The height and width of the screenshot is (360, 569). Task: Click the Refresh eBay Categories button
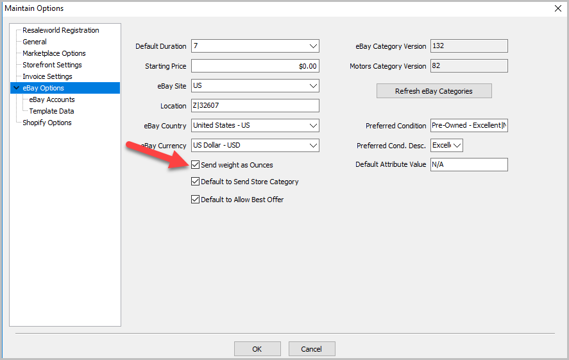[x=434, y=91]
